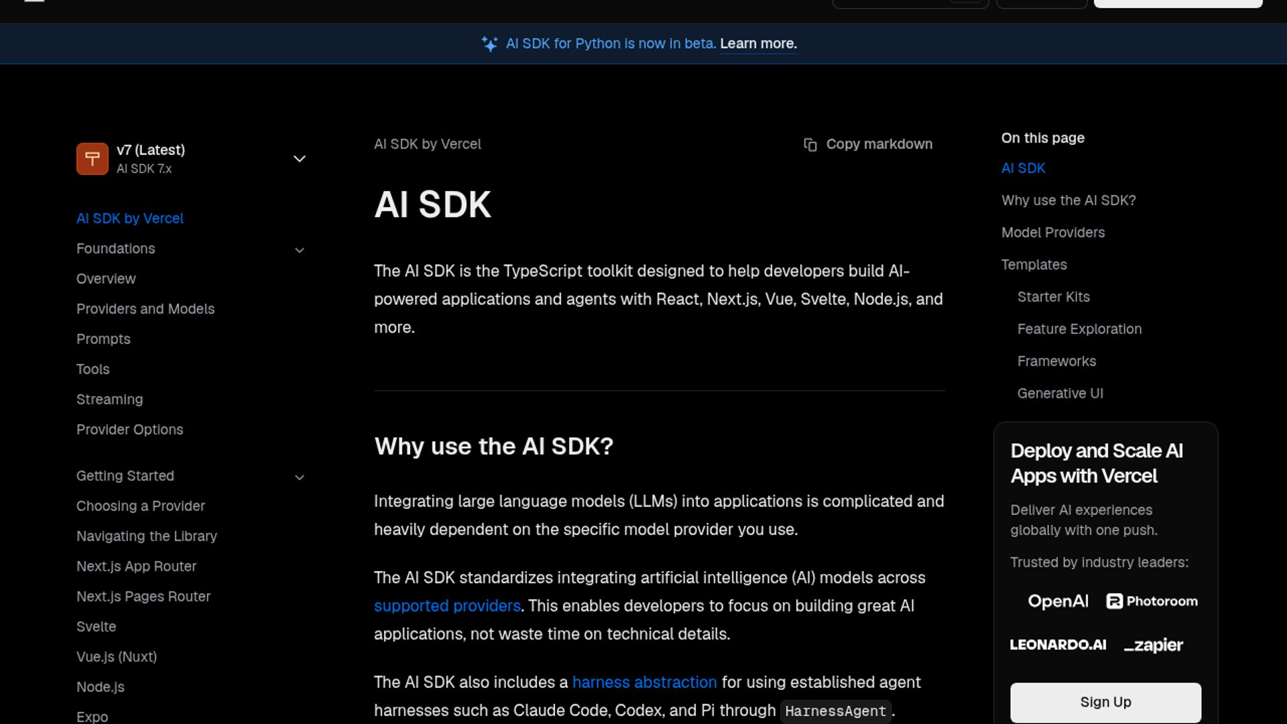Viewport: 1287px width, 724px height.
Task: Click the orange AI SDK version logo
Action: pyautogui.click(x=93, y=159)
